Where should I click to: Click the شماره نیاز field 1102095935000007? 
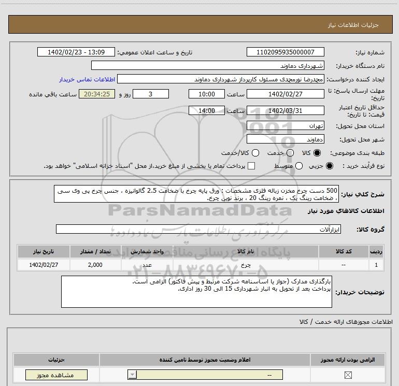285,52
